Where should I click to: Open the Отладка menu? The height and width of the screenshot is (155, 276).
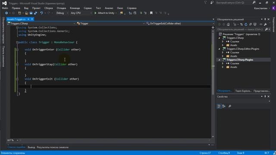pos(61,8)
